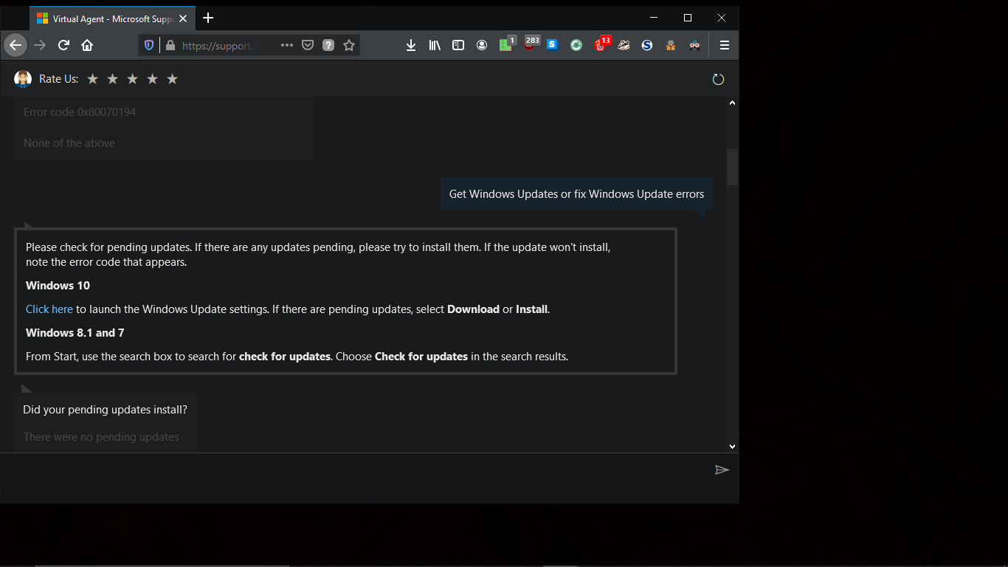Open the Firefox account icon
This screenshot has height=567, width=1008.
[482, 45]
